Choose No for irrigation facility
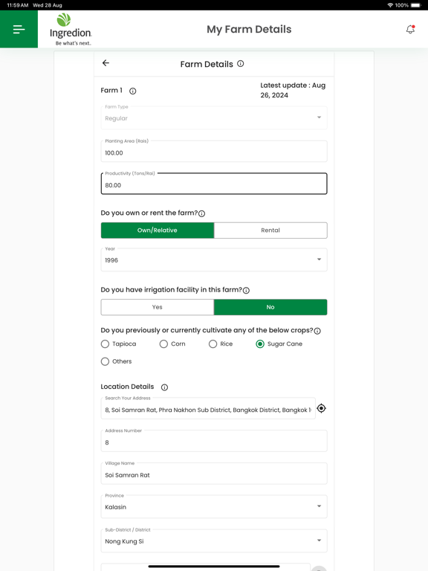 [270, 307]
